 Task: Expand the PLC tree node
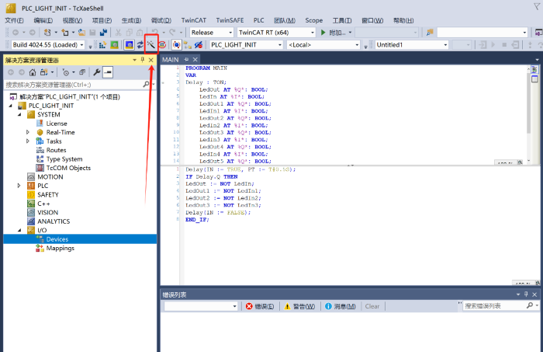(x=19, y=186)
